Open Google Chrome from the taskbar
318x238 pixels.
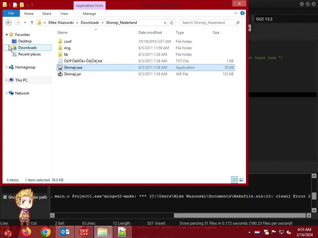point(45,232)
